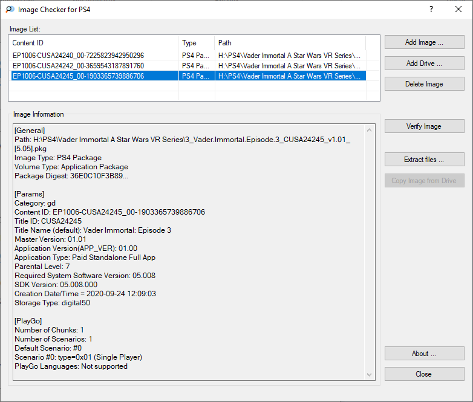The width and height of the screenshot is (473, 402).
Task: Click the question mark help icon
Action: click(x=431, y=9)
